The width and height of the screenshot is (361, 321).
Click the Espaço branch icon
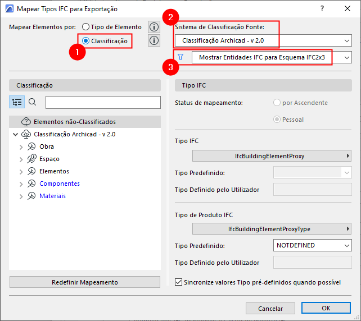[31, 159]
